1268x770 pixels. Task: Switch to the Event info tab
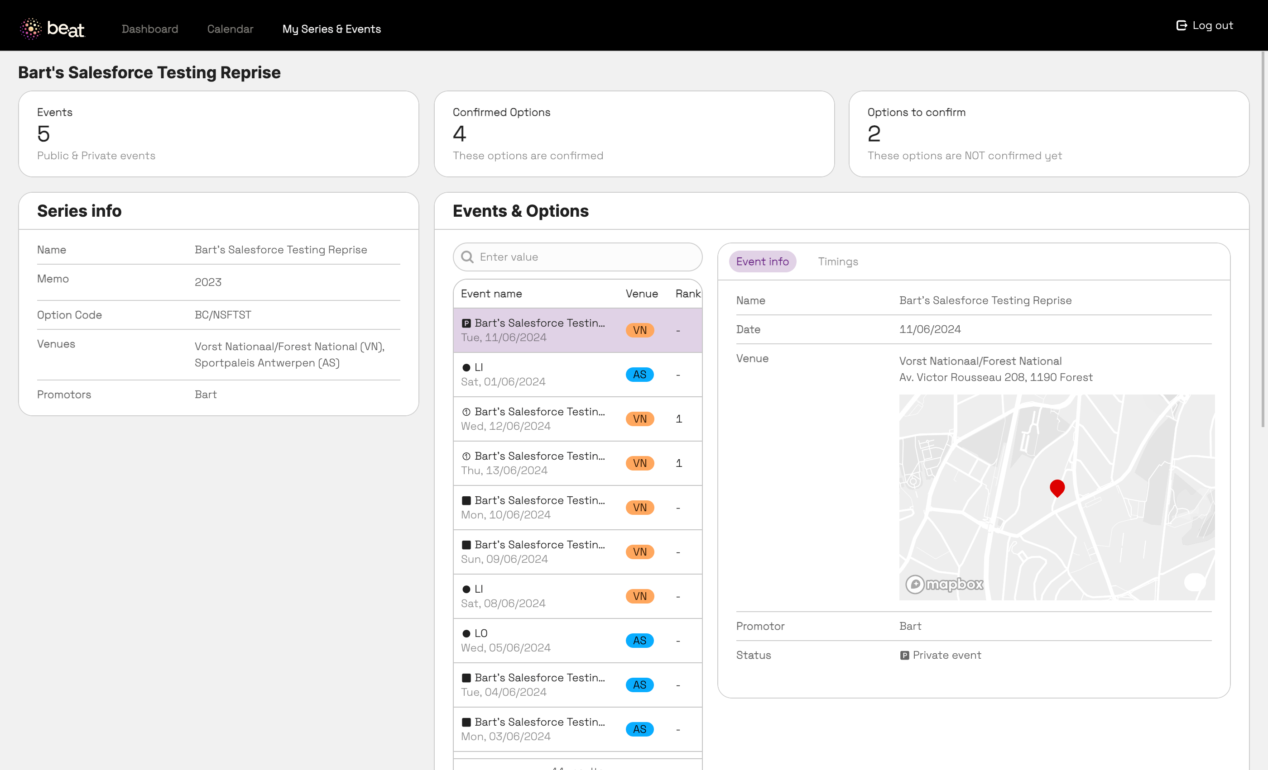[x=762, y=261]
